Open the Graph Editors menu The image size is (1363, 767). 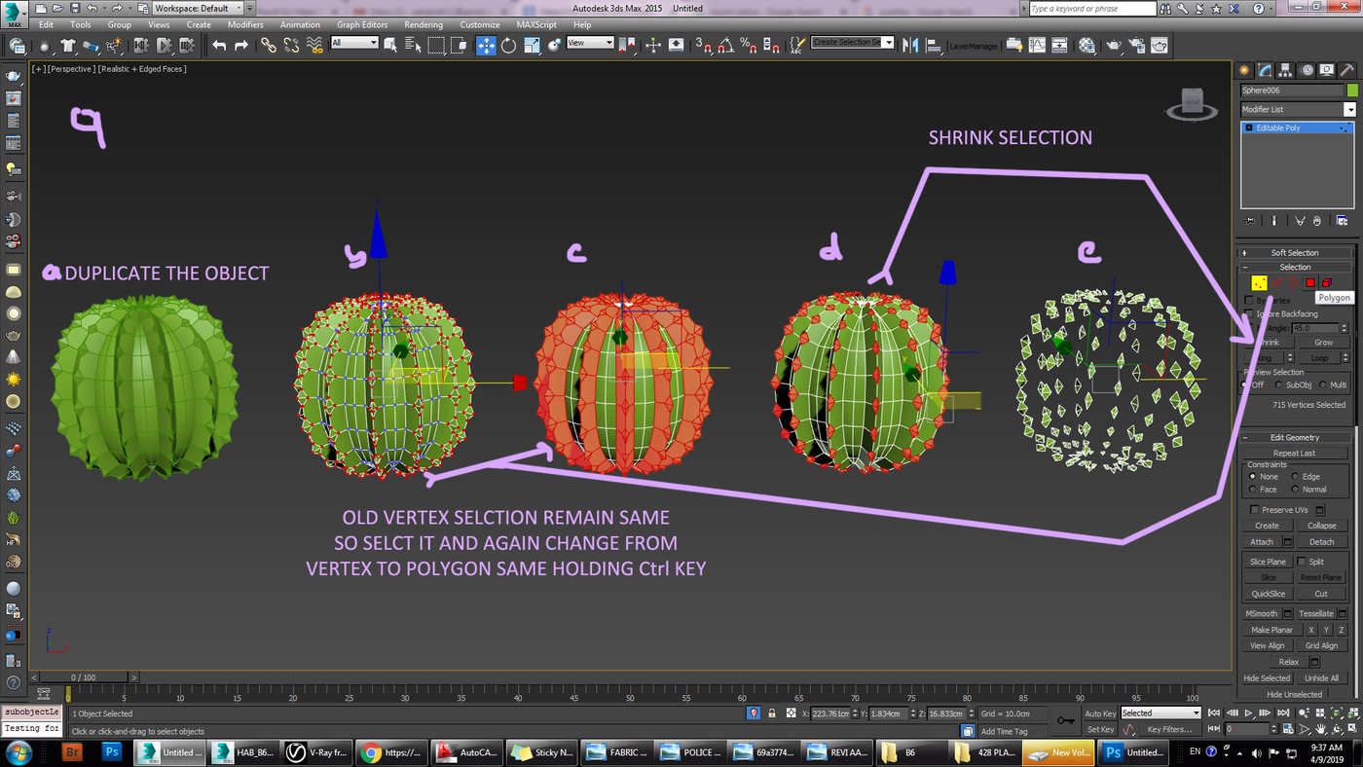[362, 24]
